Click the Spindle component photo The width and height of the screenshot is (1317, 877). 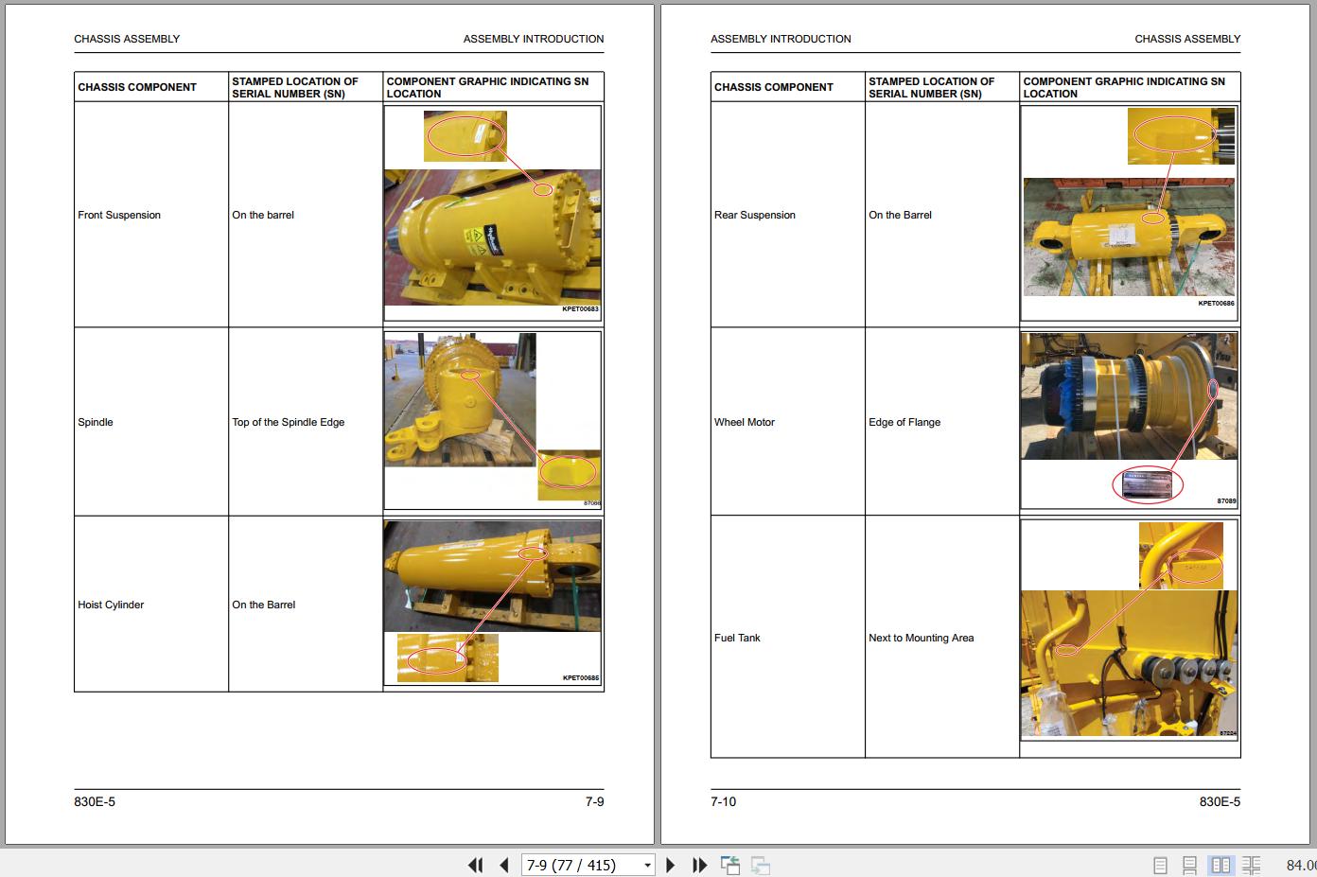click(x=460, y=399)
